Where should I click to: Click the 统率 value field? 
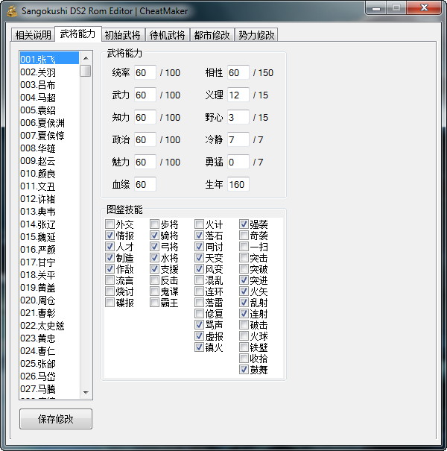pos(145,72)
